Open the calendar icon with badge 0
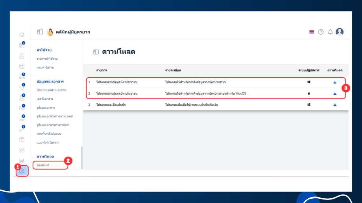The height and width of the screenshot is (203, 362). (x=22, y=46)
